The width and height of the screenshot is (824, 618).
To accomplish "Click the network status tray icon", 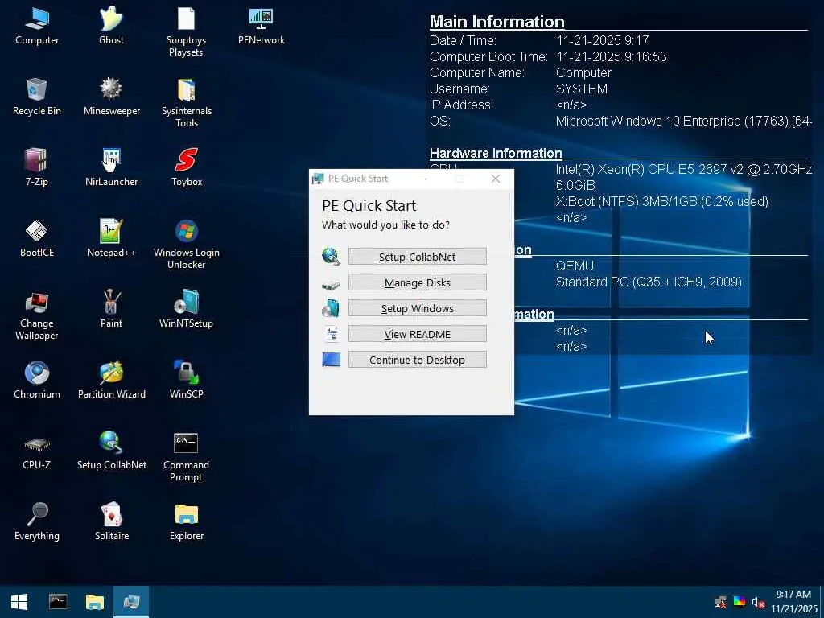I will [x=721, y=602].
